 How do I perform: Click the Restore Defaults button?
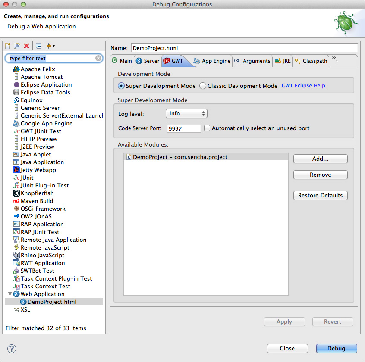click(x=320, y=195)
